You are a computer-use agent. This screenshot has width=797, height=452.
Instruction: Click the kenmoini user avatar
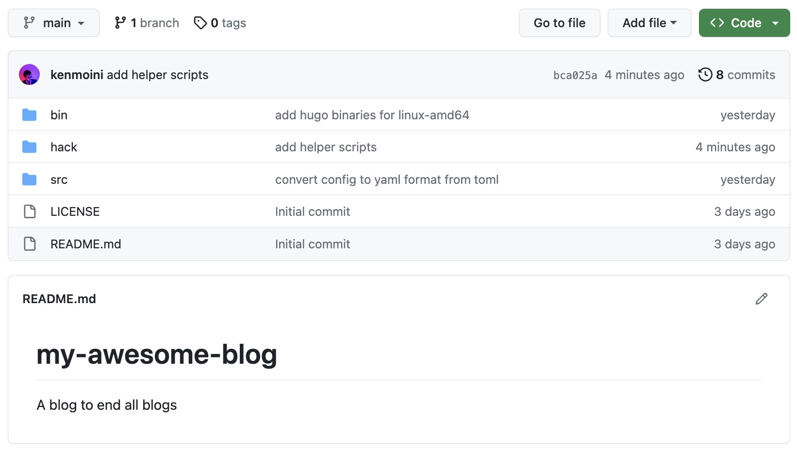29,75
